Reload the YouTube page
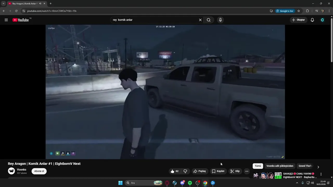The height and width of the screenshot is (187, 333). 16,11
